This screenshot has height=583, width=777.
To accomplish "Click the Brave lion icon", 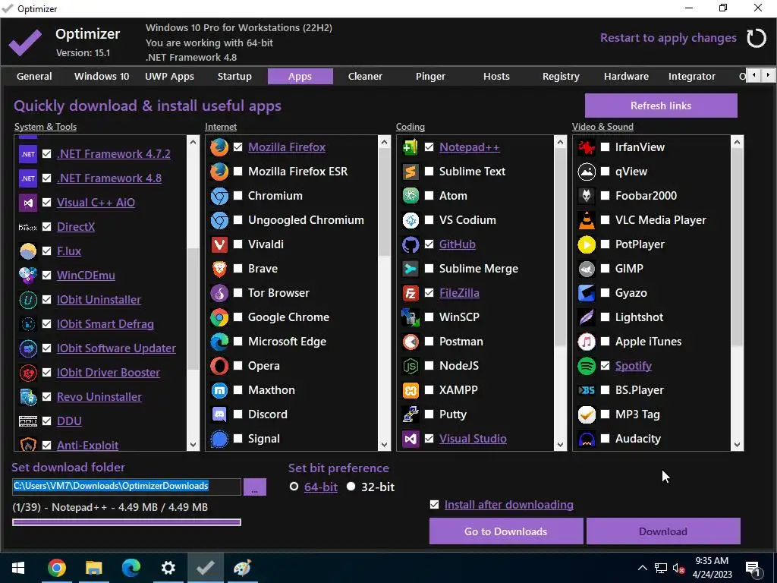I will [219, 269].
